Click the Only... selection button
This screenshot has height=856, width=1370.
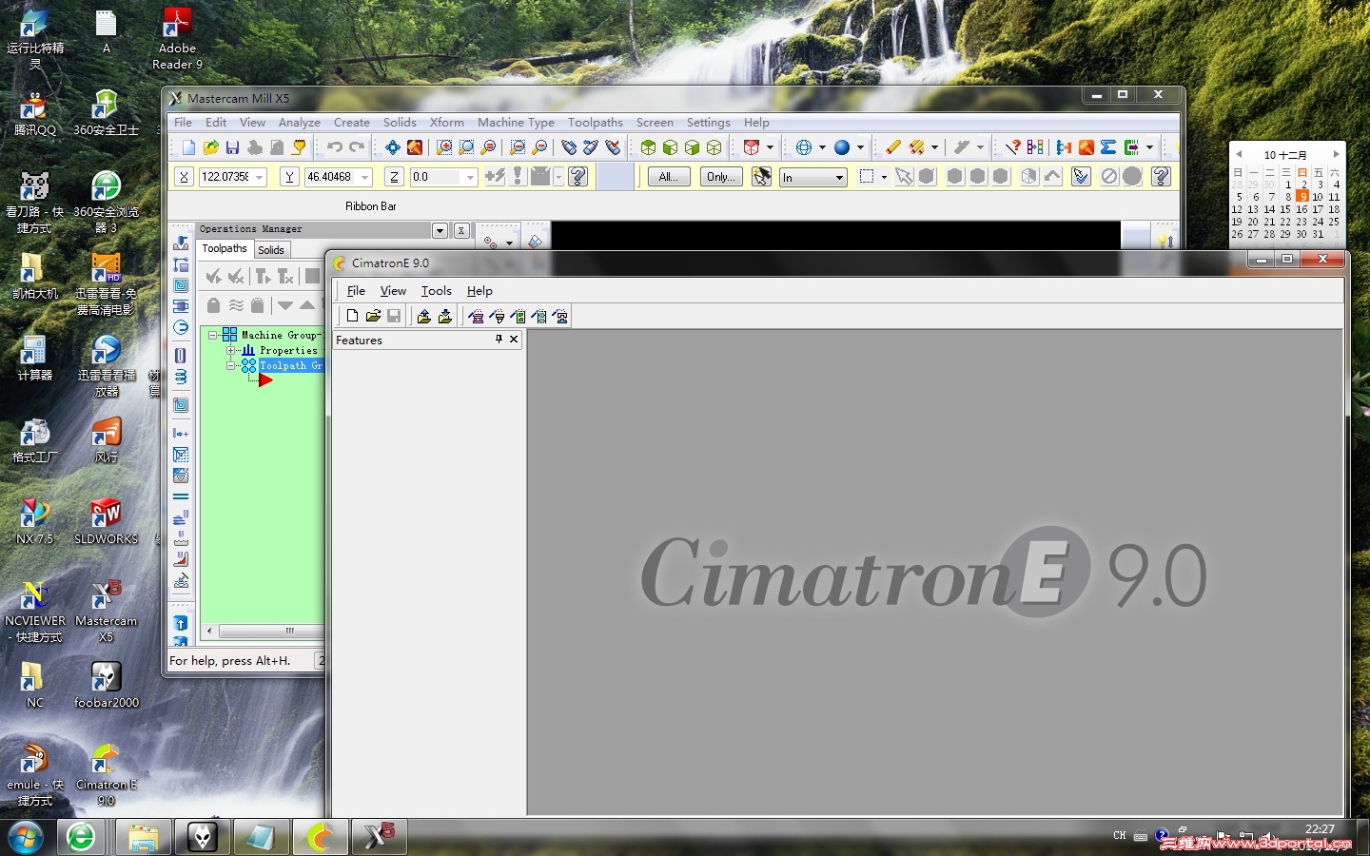click(x=720, y=176)
